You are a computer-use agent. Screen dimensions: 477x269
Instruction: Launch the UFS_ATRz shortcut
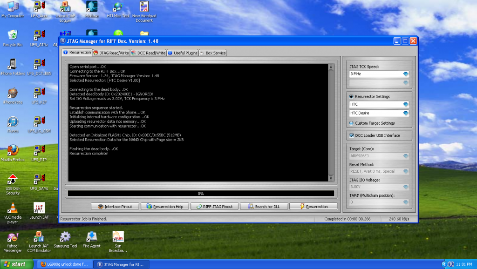(39, 38)
